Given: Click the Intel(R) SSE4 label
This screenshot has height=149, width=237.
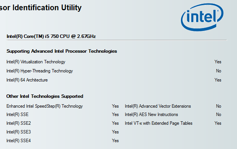Looking at the screenshot, I should click(x=19, y=141).
